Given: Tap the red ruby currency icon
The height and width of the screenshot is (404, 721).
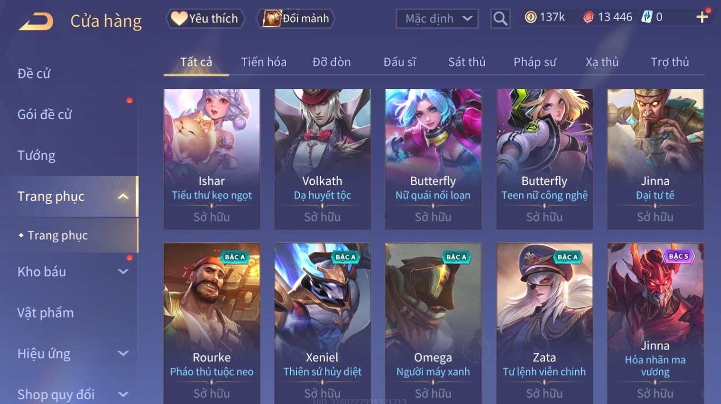Looking at the screenshot, I should click(x=588, y=17).
